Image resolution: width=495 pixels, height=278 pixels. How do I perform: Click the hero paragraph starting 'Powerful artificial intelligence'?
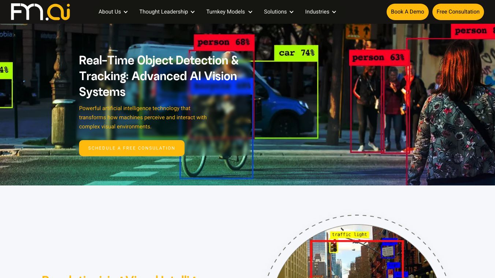[x=143, y=117]
